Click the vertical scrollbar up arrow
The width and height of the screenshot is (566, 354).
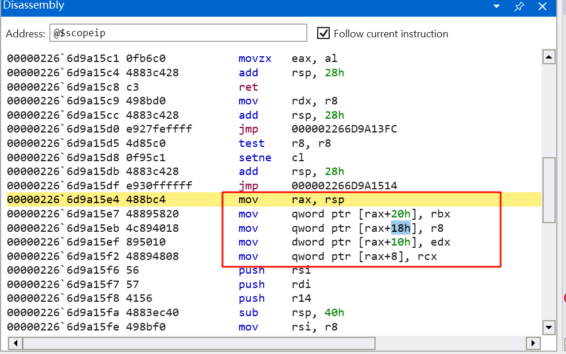point(549,57)
